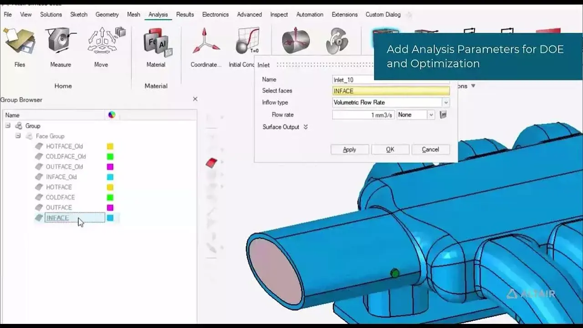Click the face icon beside OUTFACE
The height and width of the screenshot is (328, 583).
coord(40,208)
